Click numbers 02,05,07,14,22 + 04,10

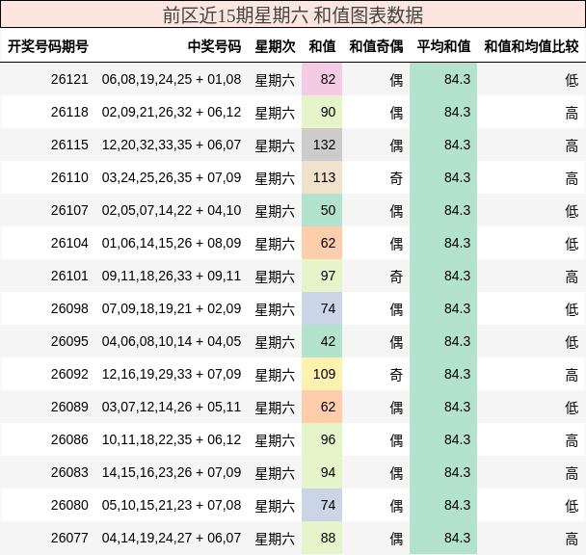(172, 210)
